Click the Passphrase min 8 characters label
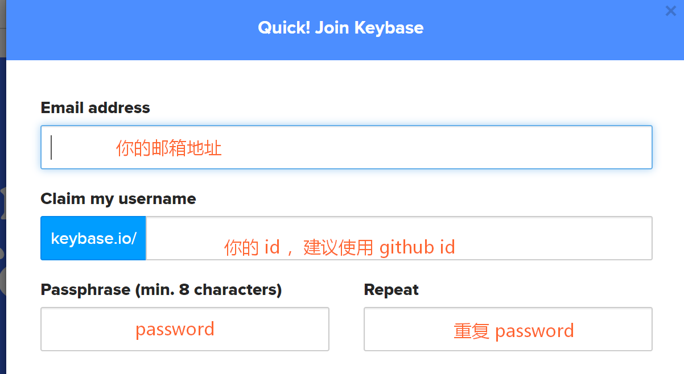Viewport: 684px width, 374px height. pos(160,289)
